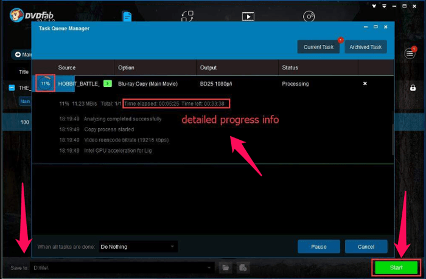Toggle the blue checkbox beside the title row
Image resolution: width=426 pixels, height=279 pixels.
(12, 88)
